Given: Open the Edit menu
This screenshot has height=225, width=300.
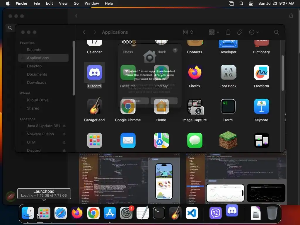Looking at the screenshot, I should [x=49, y=4].
